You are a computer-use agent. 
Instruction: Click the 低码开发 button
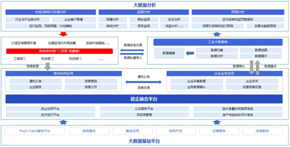pyautogui.click(x=176, y=131)
